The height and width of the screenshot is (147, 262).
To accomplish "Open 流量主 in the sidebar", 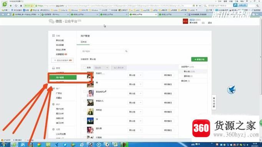I will point(59,98).
